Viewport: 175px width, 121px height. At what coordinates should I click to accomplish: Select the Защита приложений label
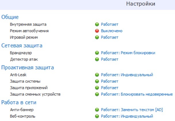[29, 88]
